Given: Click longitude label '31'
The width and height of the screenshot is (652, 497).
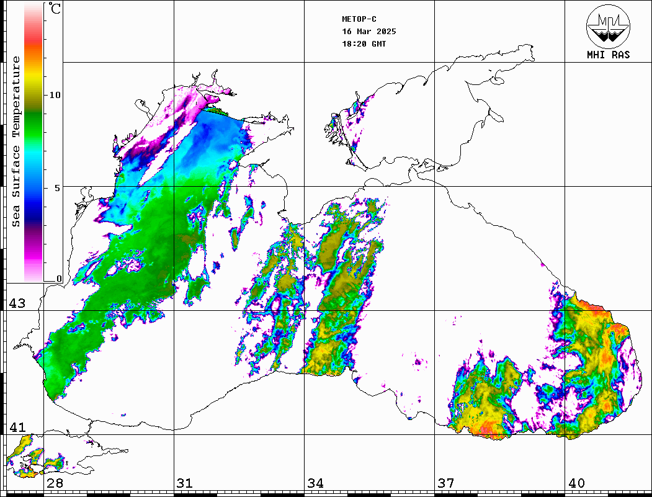Looking at the screenshot, I should tap(185, 483).
